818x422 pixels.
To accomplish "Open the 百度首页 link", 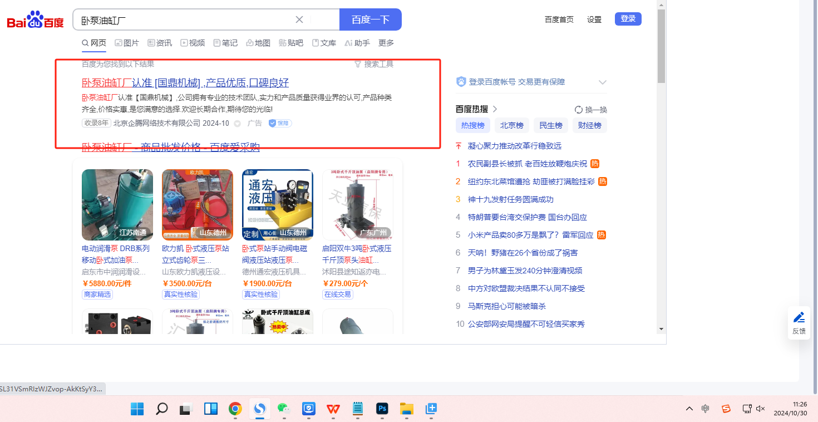I will (x=559, y=19).
